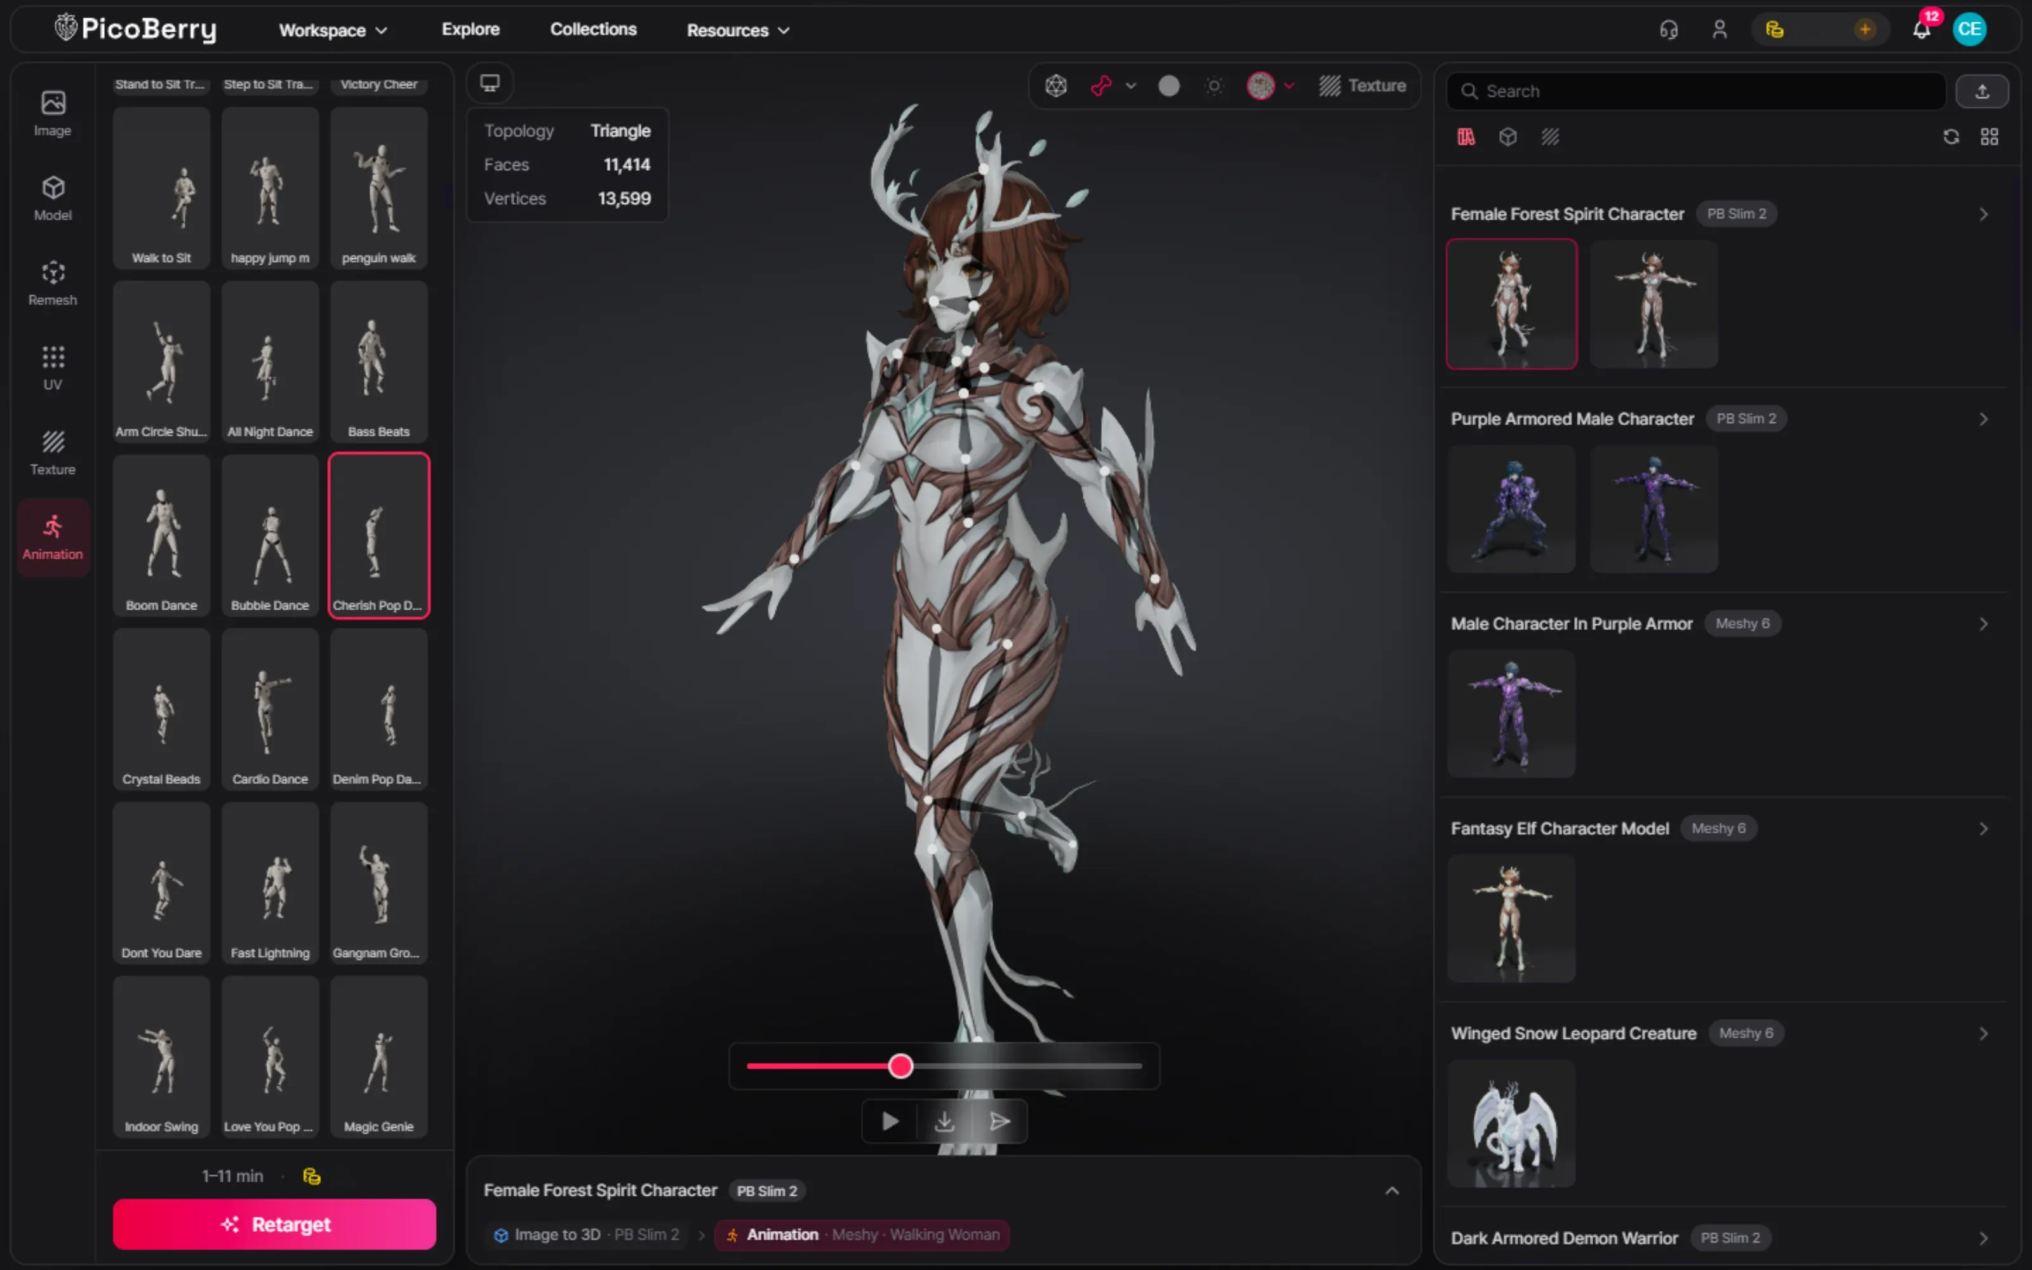Select the Texture tool in left sidebar

53,453
